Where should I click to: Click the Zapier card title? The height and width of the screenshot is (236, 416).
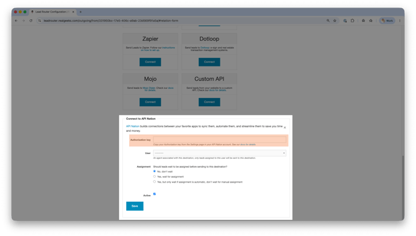click(x=150, y=39)
